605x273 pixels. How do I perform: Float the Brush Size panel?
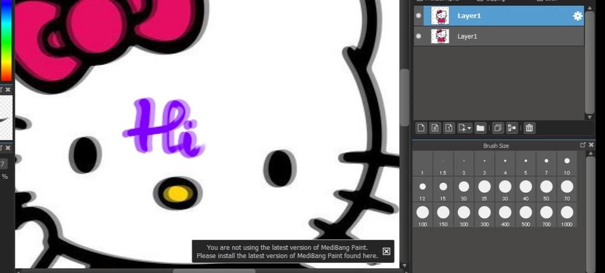tap(583, 145)
